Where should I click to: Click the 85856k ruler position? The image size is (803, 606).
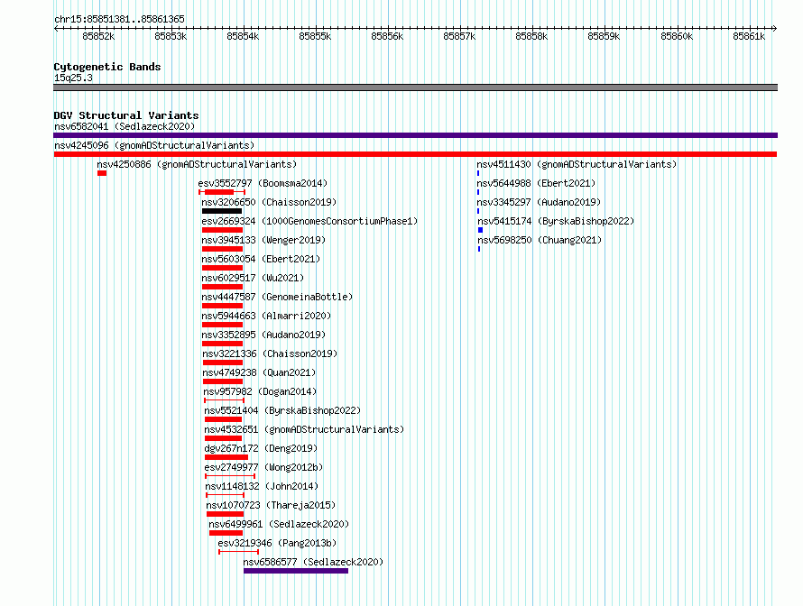click(x=387, y=36)
